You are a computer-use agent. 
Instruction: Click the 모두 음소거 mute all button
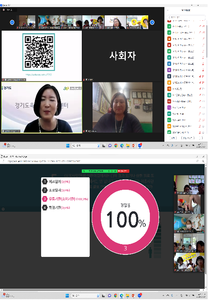[188, 138]
